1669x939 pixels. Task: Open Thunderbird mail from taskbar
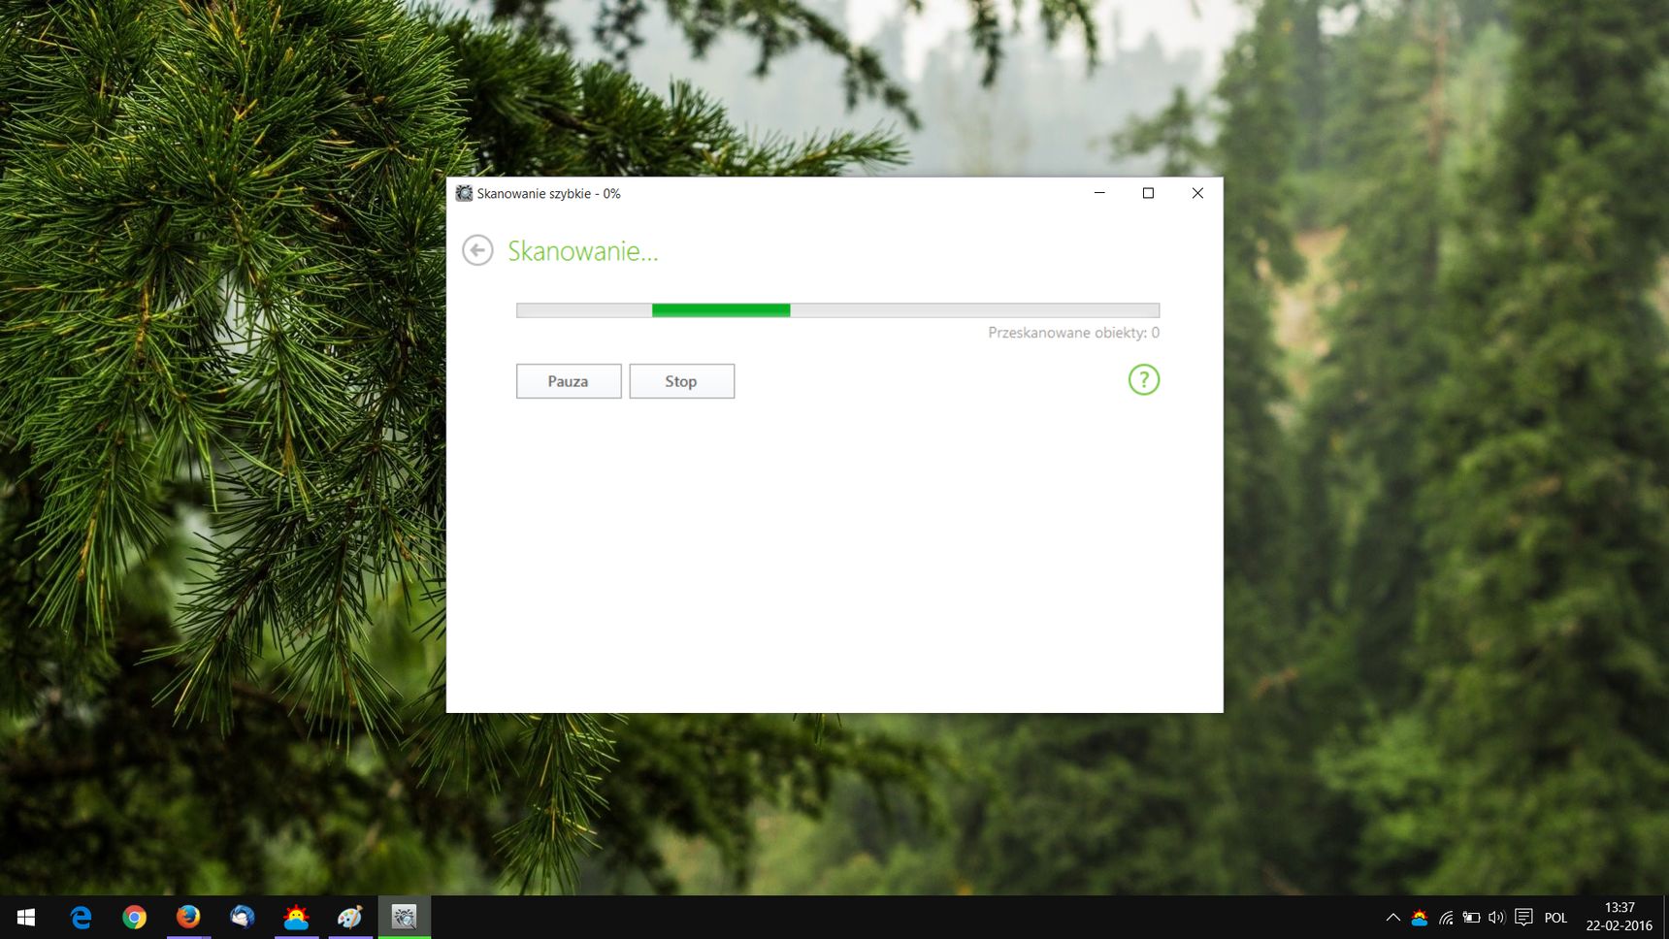point(243,917)
